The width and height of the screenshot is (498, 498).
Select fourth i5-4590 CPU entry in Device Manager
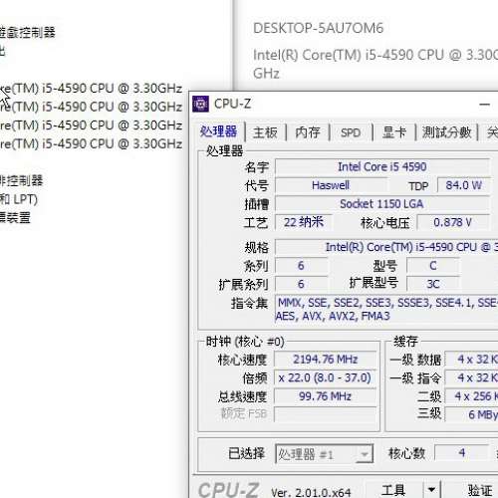click(91, 144)
